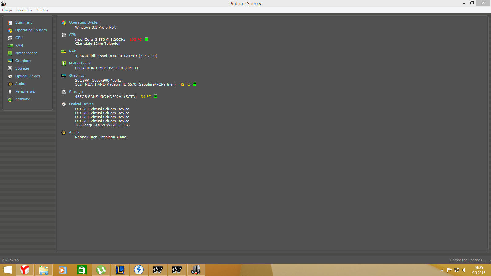Show Optical Drives details from the sidebar
The image size is (491, 276).
tap(28, 76)
